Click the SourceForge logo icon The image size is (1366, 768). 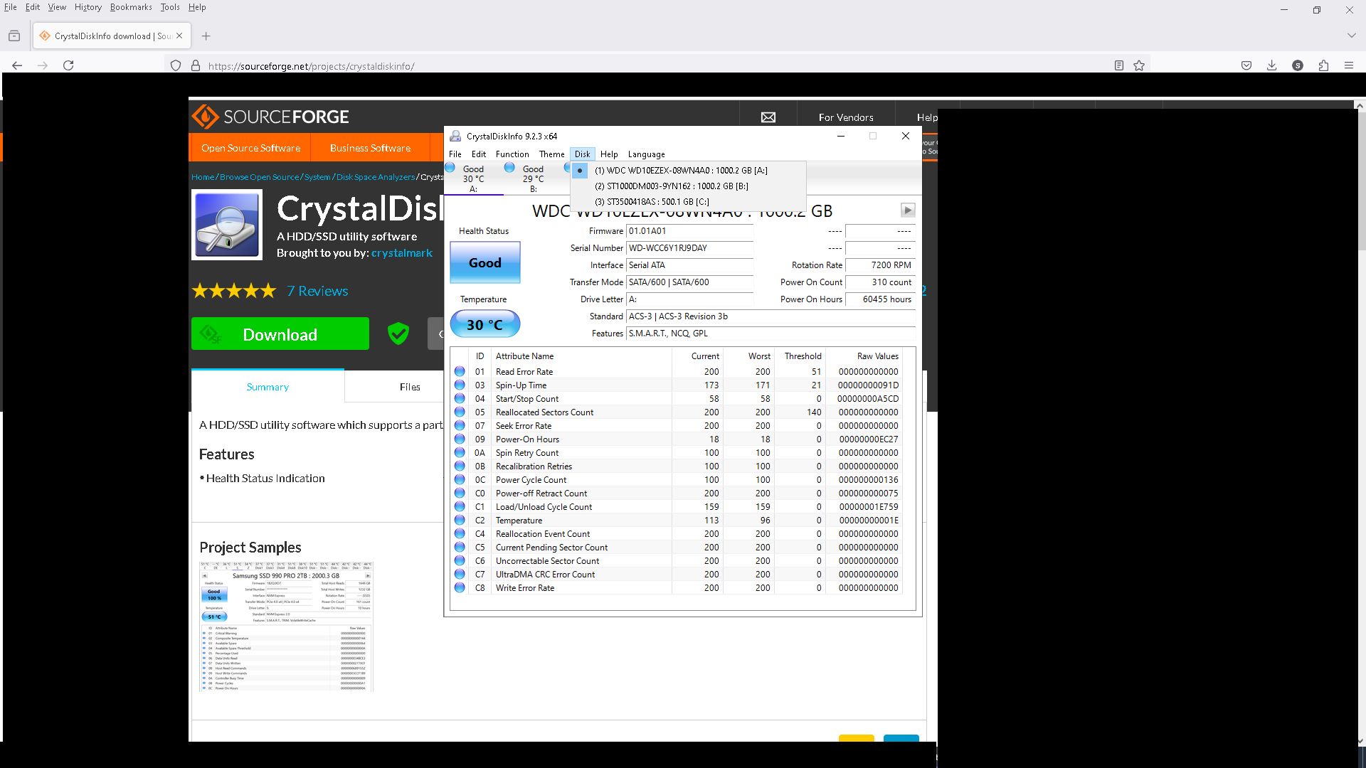coord(205,117)
